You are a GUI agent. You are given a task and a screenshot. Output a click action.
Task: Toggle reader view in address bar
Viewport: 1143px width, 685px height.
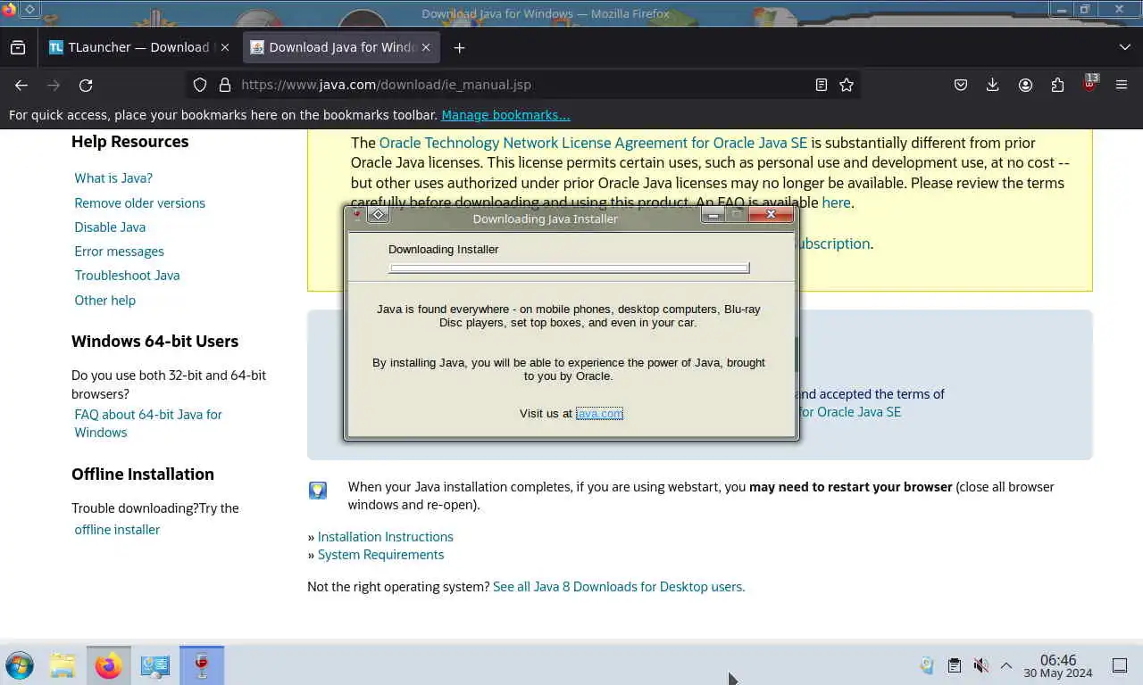[822, 85]
